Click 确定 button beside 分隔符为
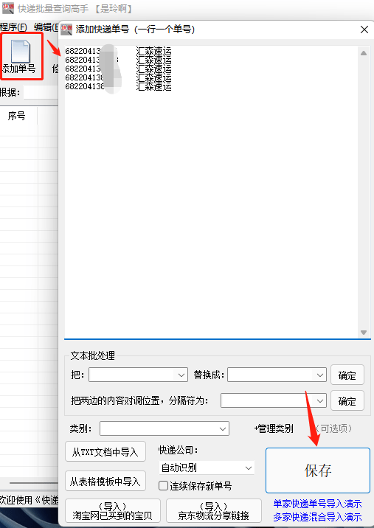The height and width of the screenshot is (528, 374). 347,400
